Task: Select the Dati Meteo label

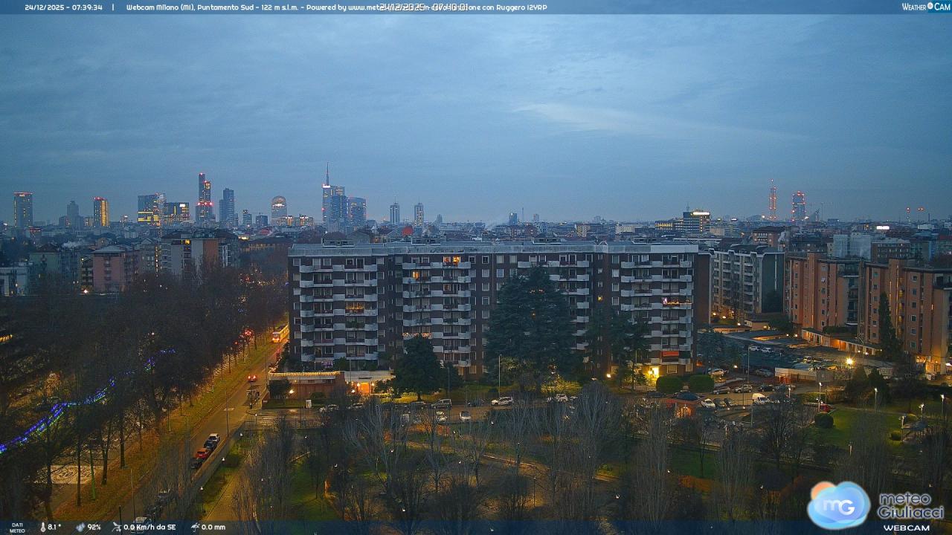Action: 17,528
